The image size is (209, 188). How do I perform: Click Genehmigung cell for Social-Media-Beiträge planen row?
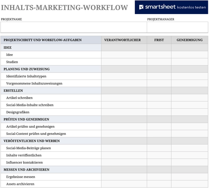click(190, 148)
